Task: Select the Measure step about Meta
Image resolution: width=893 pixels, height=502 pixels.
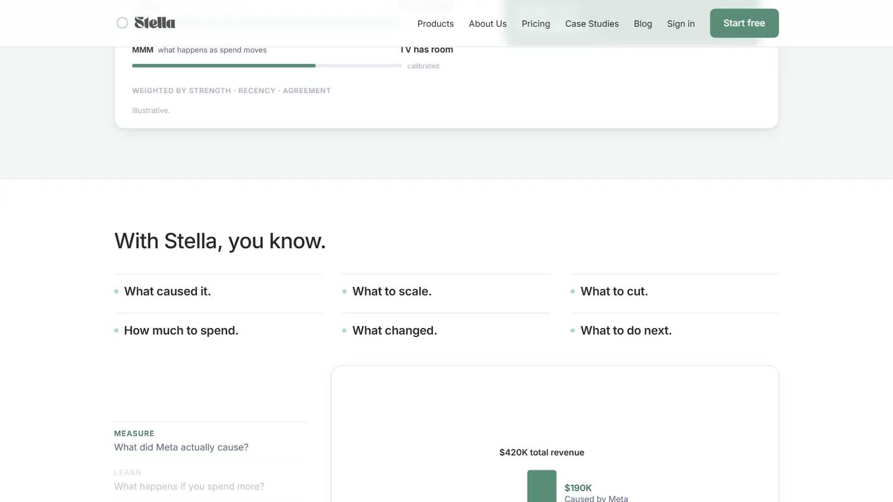Action: point(210,441)
